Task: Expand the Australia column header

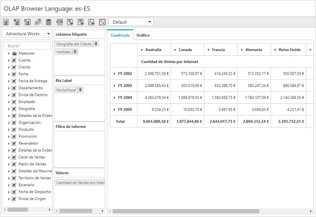Action: coord(142,50)
